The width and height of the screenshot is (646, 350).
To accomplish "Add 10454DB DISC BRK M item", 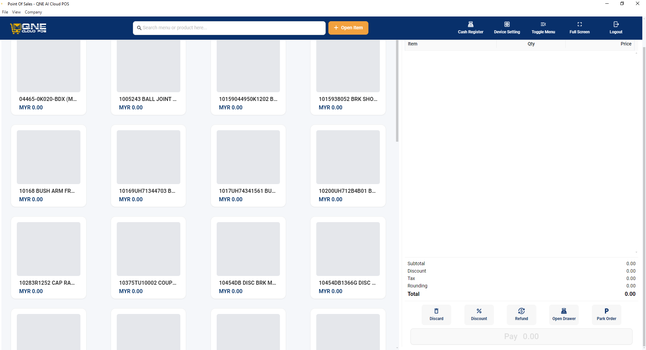I will (x=248, y=258).
